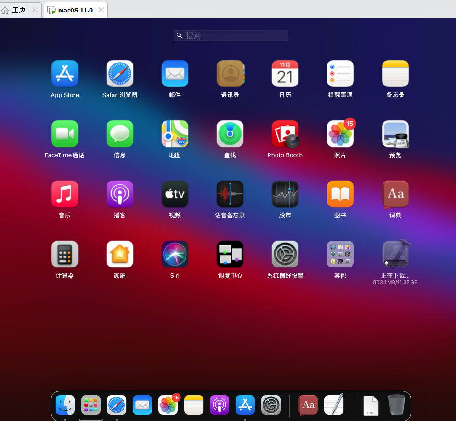Open Finder from the Dock
This screenshot has width=456, height=421.
(65, 405)
